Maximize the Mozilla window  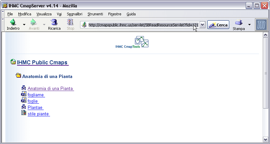point(256,6)
